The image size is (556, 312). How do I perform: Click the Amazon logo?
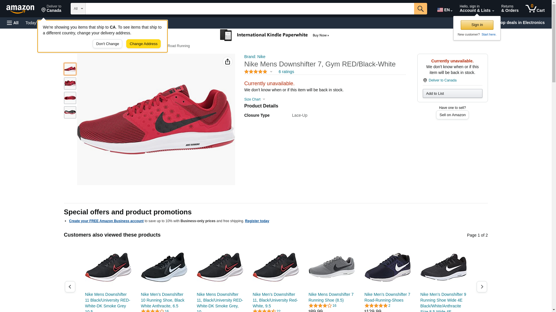pyautogui.click(x=20, y=9)
